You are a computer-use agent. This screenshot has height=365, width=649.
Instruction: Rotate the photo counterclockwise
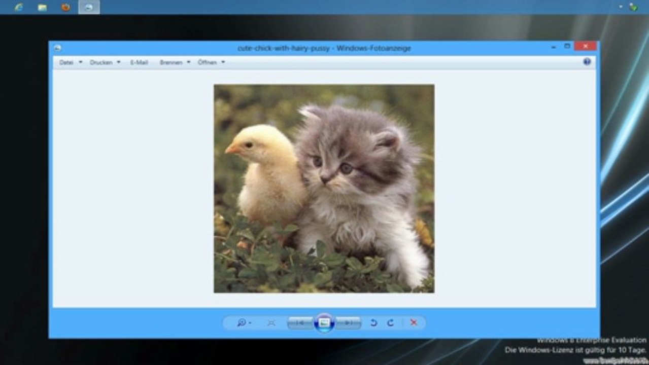(x=374, y=323)
